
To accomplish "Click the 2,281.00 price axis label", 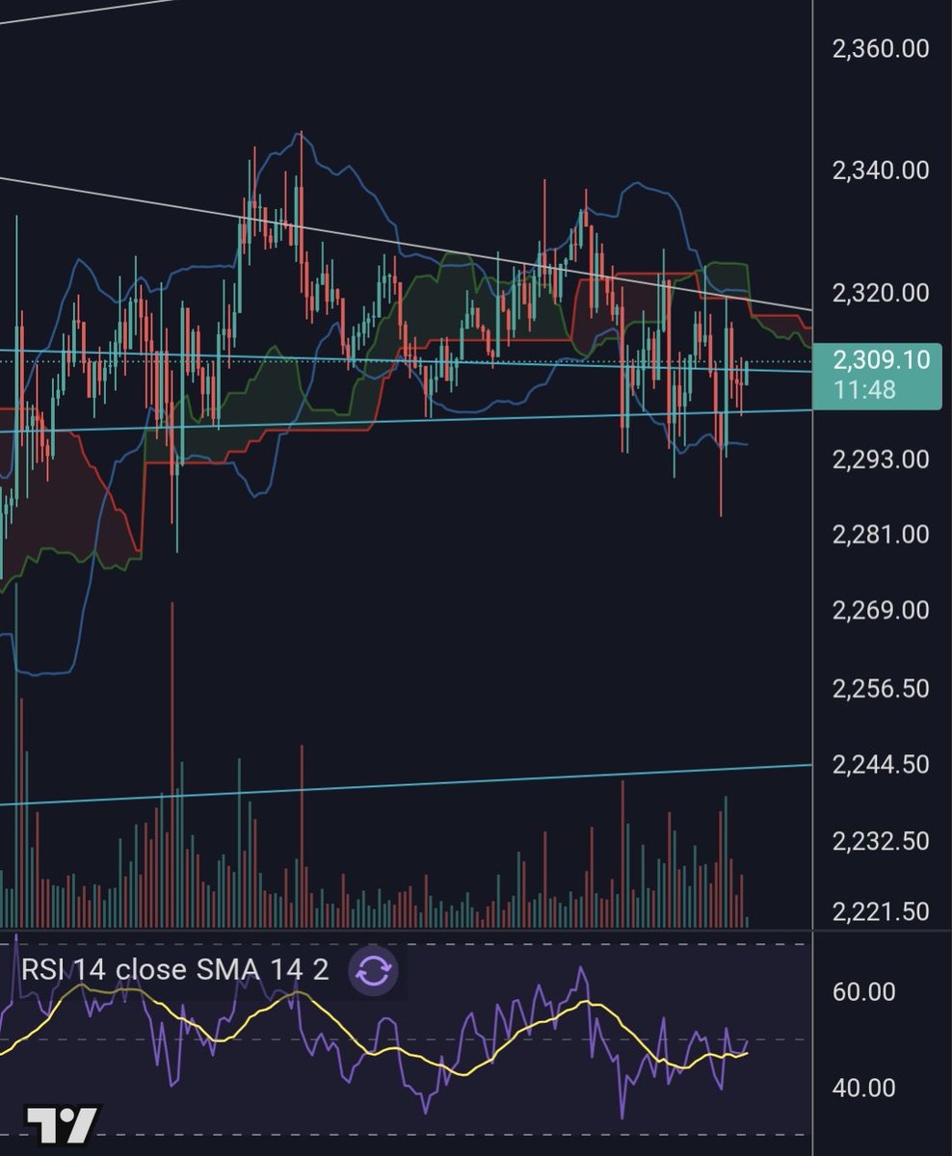I will click(881, 535).
